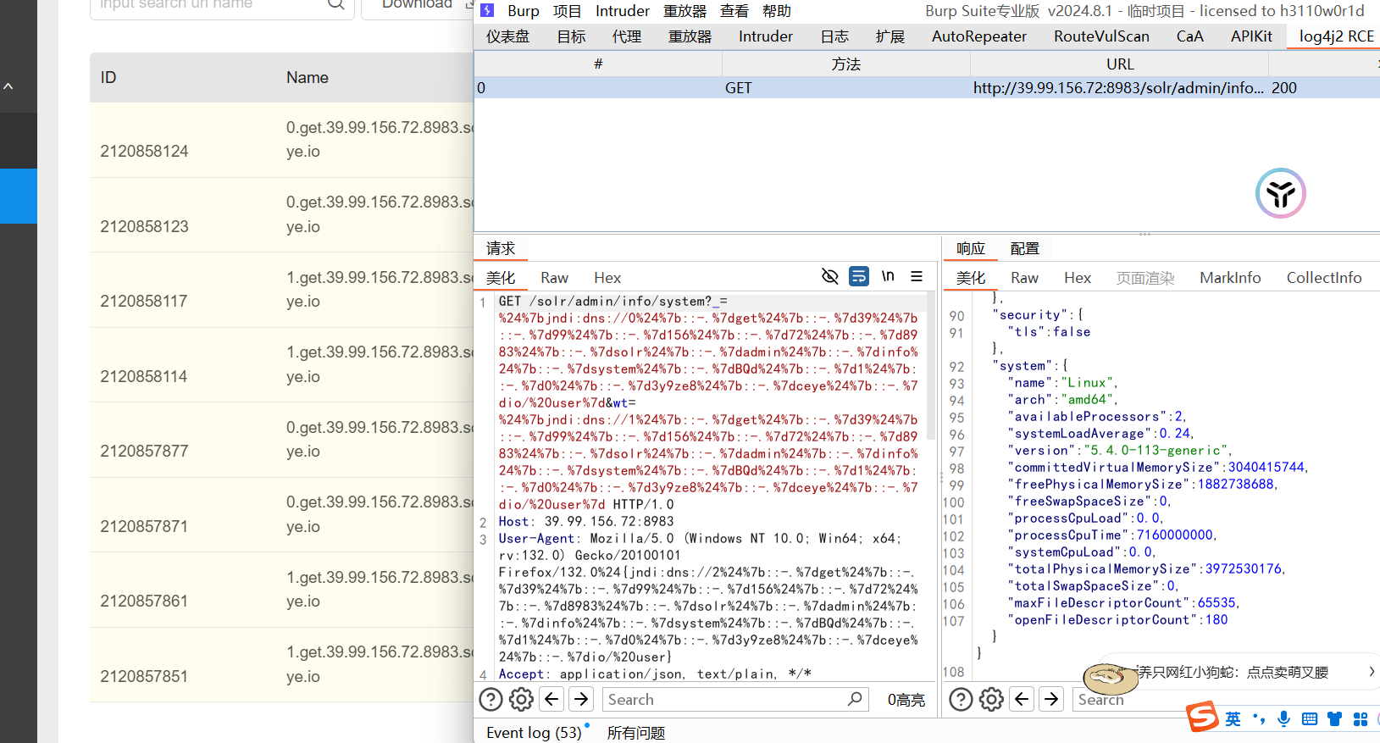Screen dimensions: 1380x743
Task: Select response Raw view tab
Action: pyautogui.click(x=1024, y=277)
